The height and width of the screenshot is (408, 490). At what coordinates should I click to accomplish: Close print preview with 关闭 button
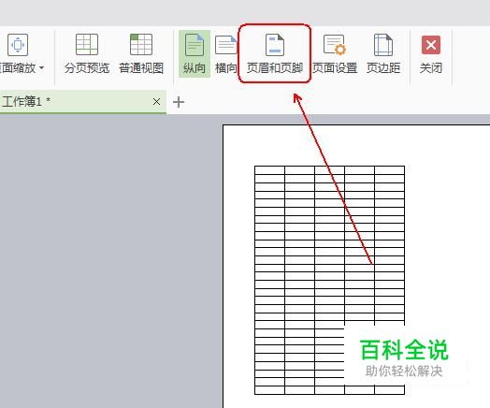(x=431, y=53)
